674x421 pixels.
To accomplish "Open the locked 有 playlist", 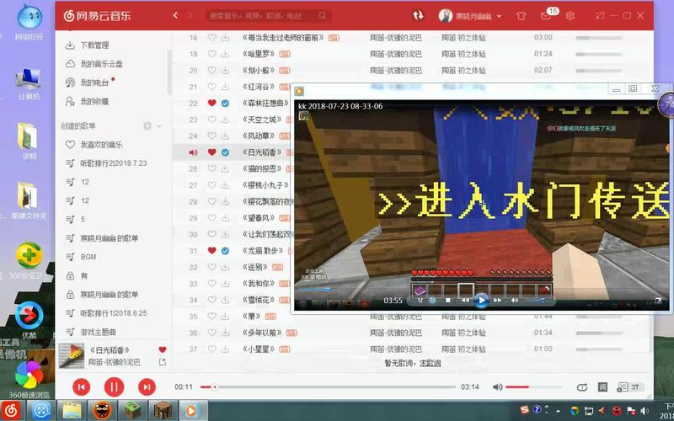I will coord(83,276).
